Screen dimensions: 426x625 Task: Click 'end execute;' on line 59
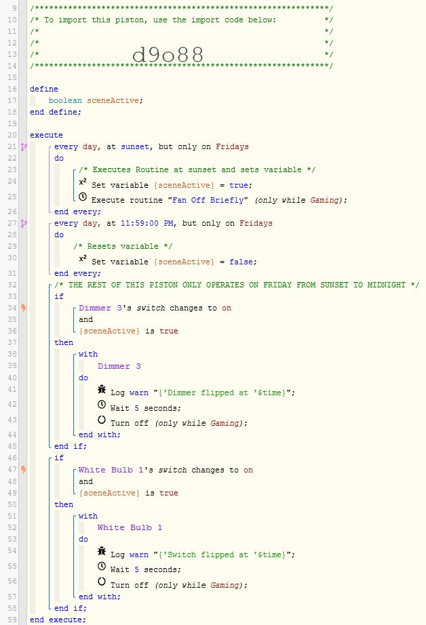(x=58, y=620)
